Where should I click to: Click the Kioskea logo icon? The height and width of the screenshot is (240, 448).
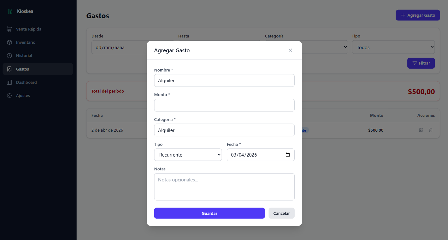[x=10, y=11]
